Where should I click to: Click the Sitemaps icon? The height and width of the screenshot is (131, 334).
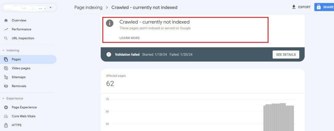[x=6, y=77]
